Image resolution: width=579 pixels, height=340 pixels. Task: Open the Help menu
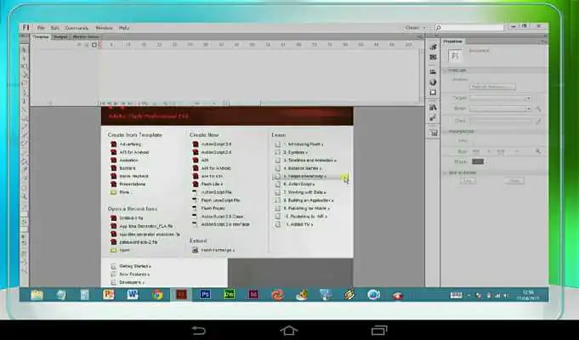[123, 28]
